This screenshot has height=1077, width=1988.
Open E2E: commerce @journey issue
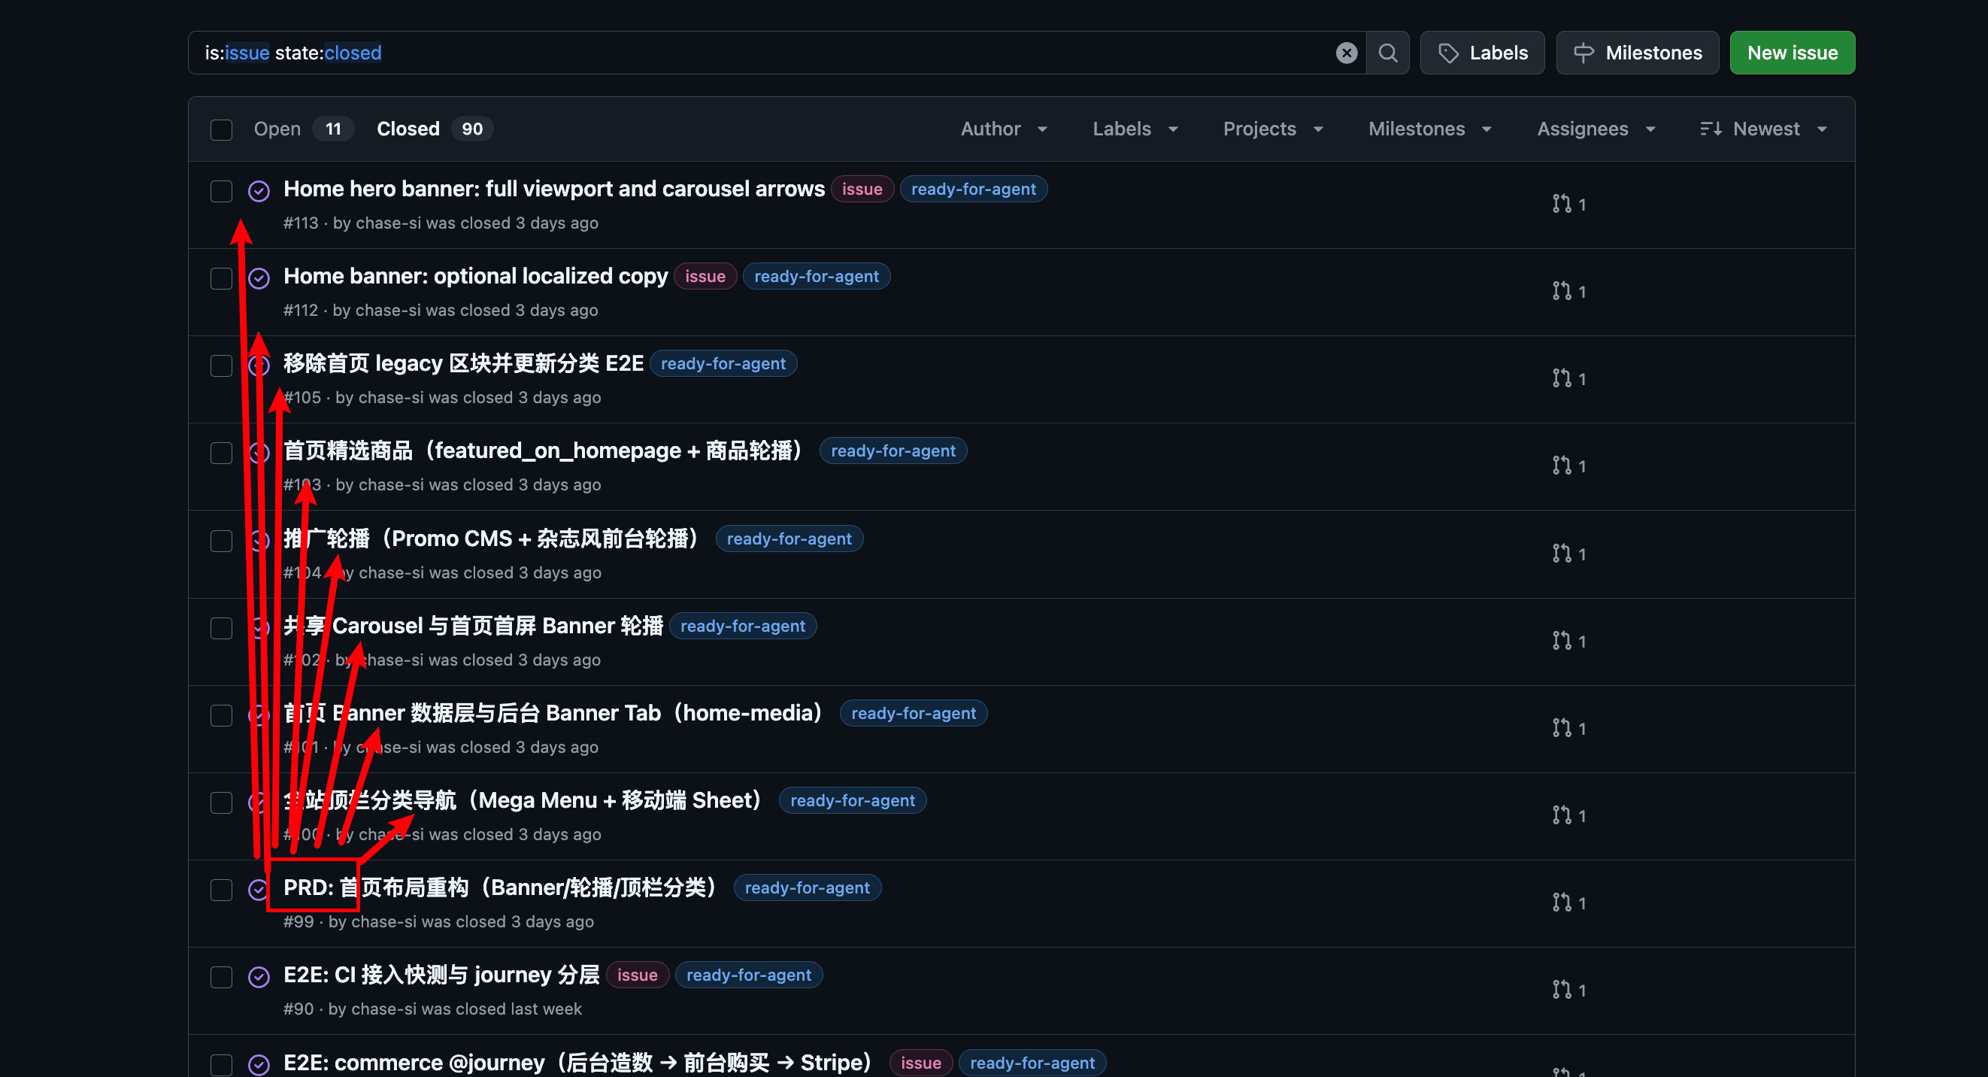click(x=578, y=1062)
